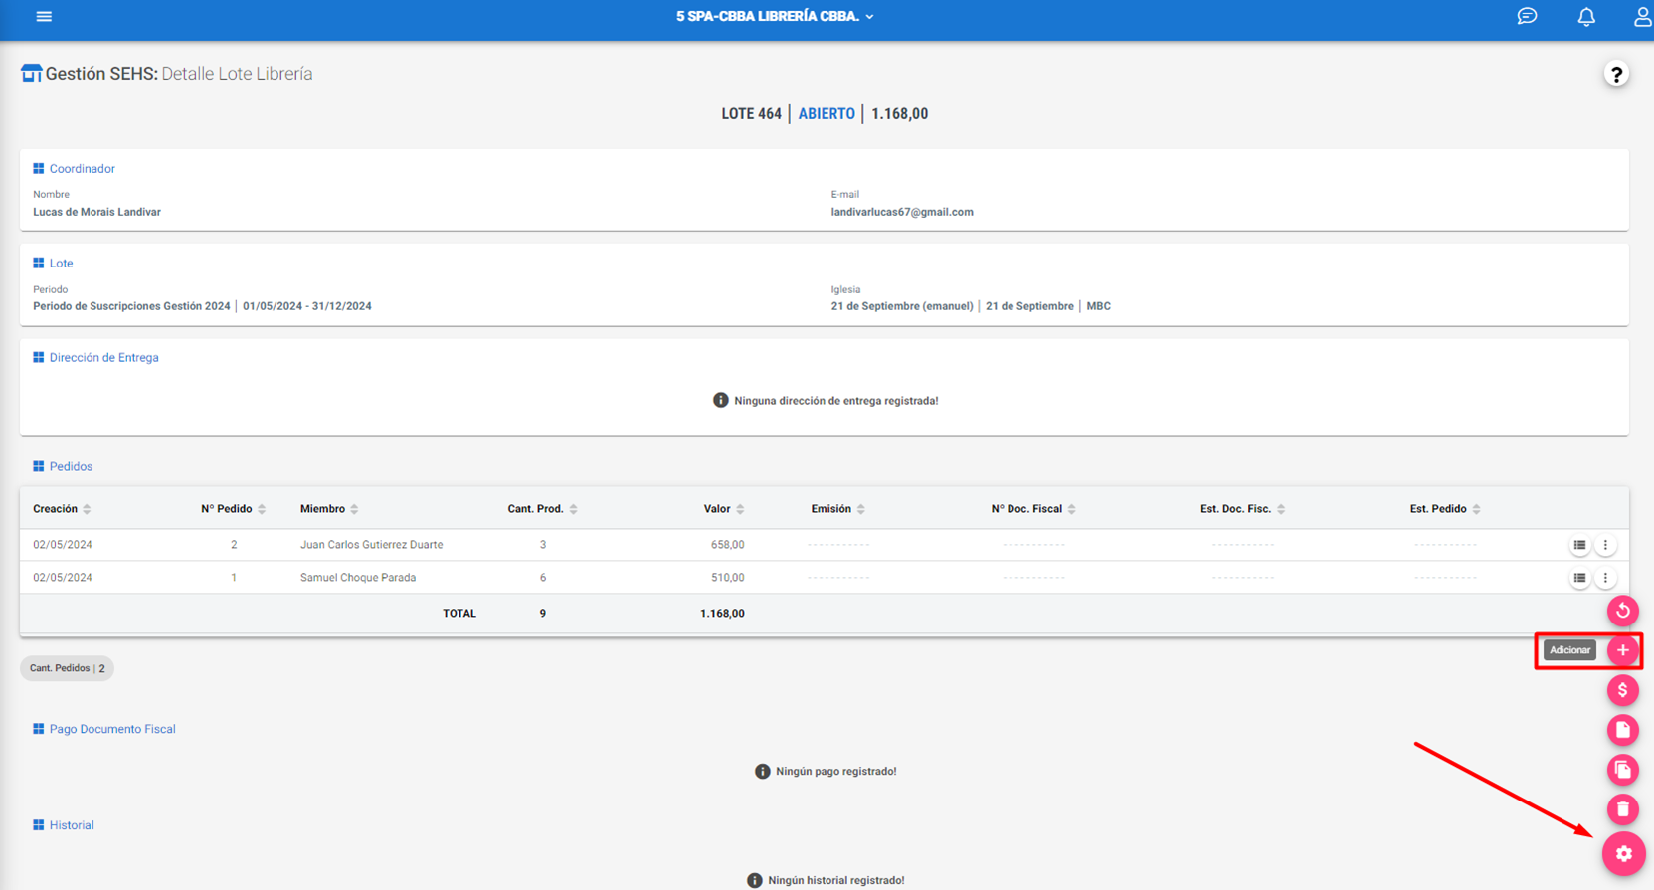Click the ABIERTO lot status label
Viewport: 1654px width, 890px height.
pyautogui.click(x=827, y=114)
